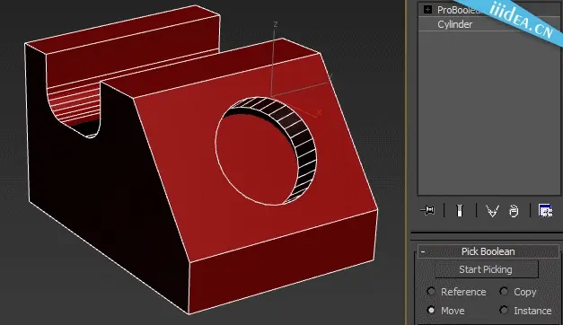Select ProBoolean in the modifier stack
Screen dimensions: 563x325
(460, 10)
